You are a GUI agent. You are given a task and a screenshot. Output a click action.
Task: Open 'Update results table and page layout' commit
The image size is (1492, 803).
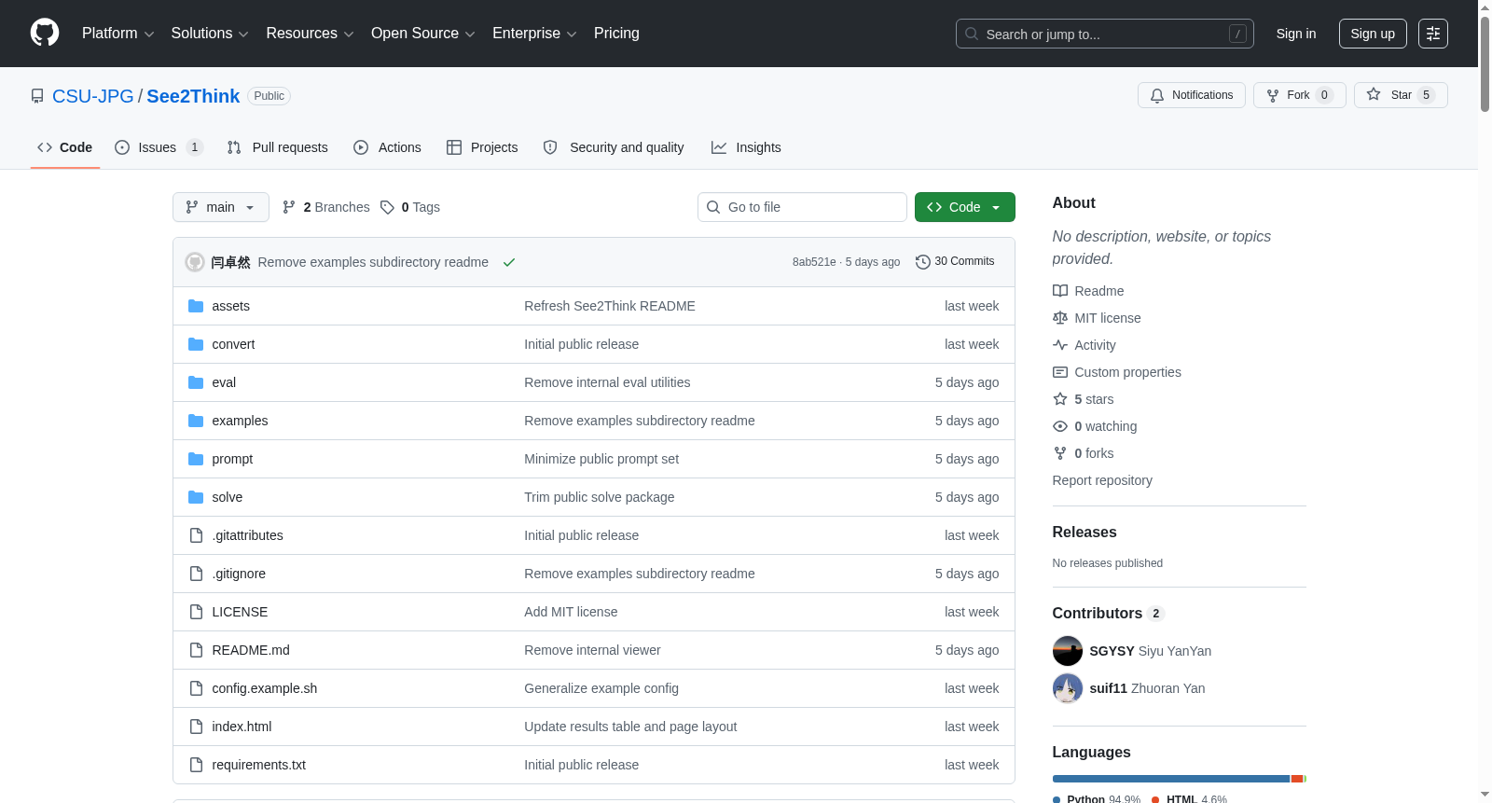click(630, 727)
